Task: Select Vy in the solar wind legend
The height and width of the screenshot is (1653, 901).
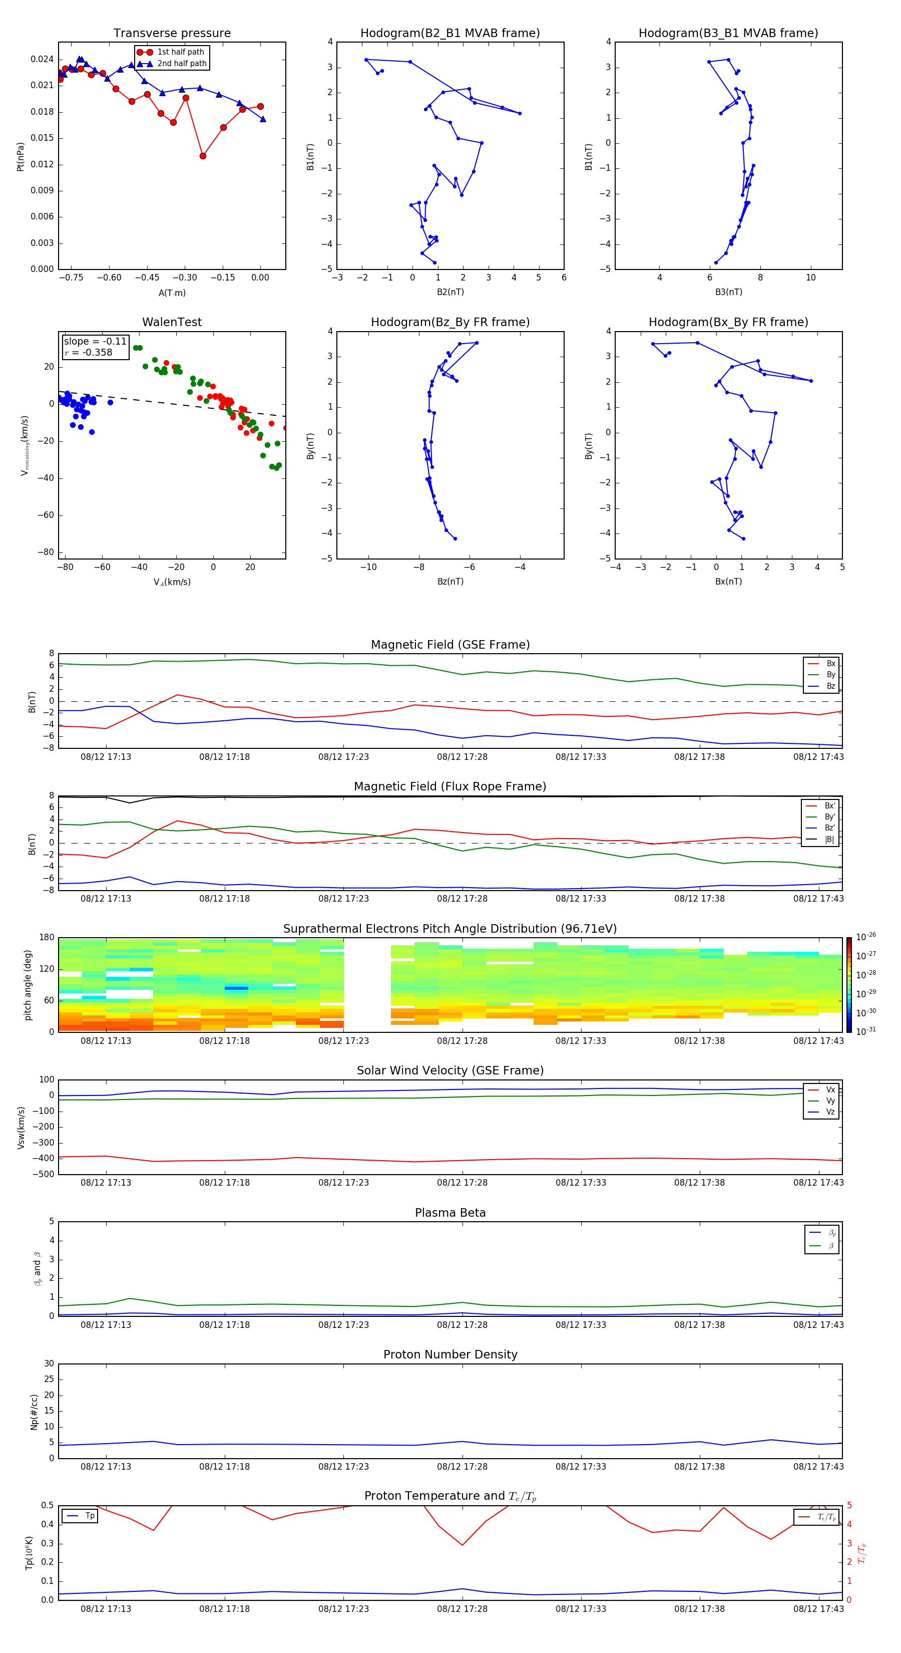Action: click(x=821, y=1100)
